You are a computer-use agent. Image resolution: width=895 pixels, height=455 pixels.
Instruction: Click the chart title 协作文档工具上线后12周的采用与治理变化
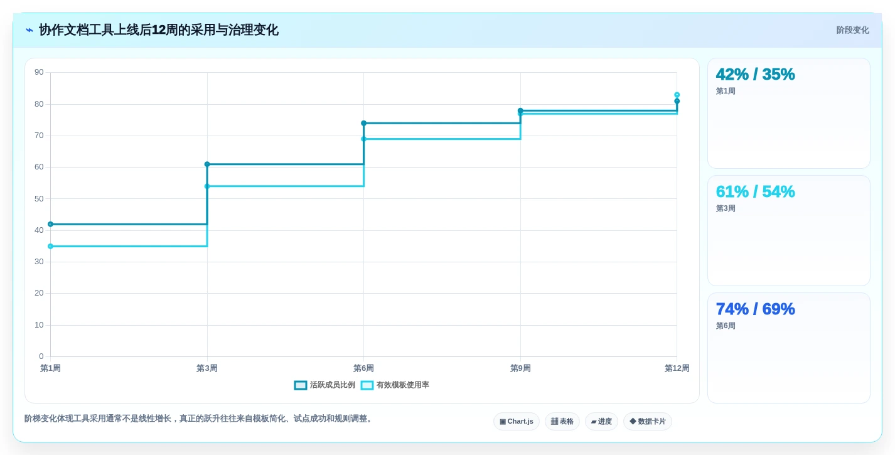(x=159, y=30)
